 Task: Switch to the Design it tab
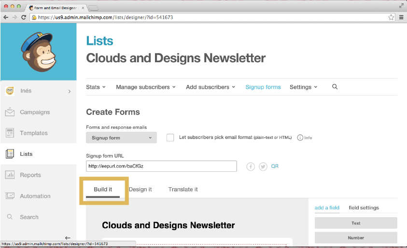(140, 189)
